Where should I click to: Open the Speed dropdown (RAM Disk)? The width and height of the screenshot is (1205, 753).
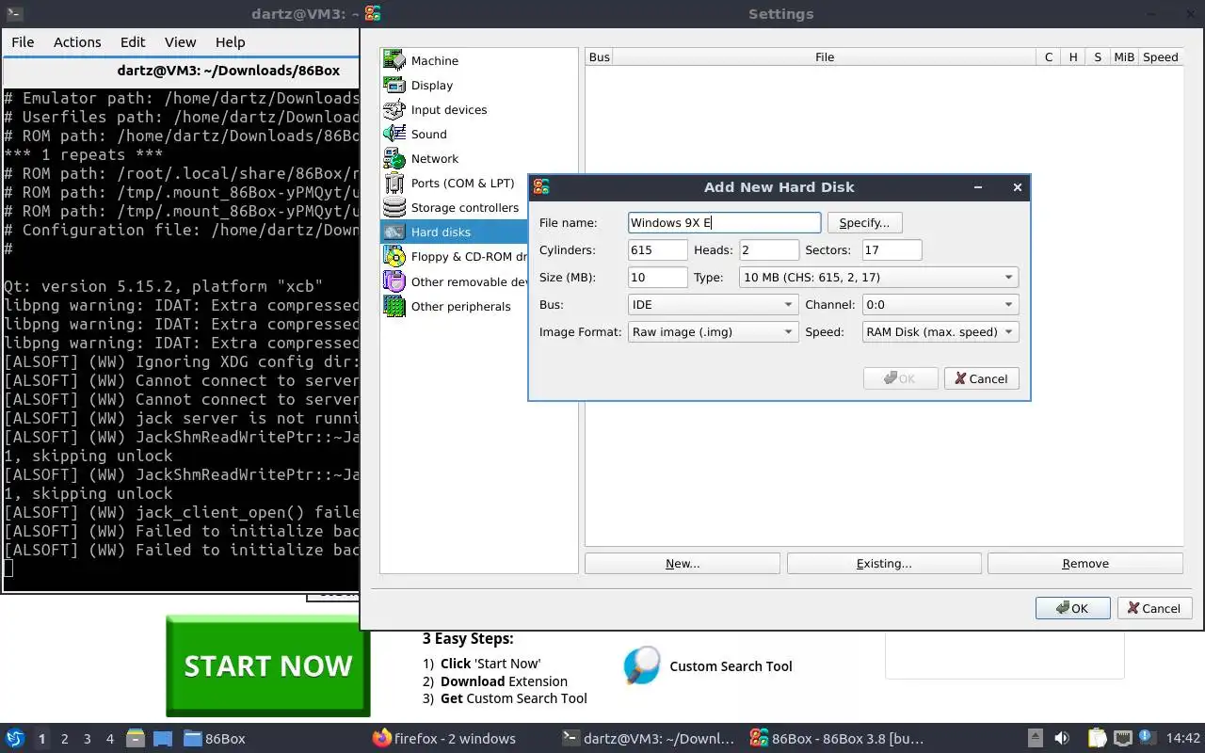point(940,332)
